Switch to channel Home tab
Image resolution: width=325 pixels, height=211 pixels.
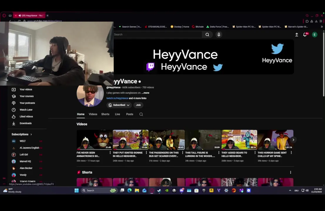coord(81,114)
